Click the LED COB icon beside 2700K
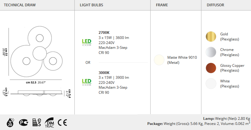Screen dimensions: 251x130 (x=87, y=43)
